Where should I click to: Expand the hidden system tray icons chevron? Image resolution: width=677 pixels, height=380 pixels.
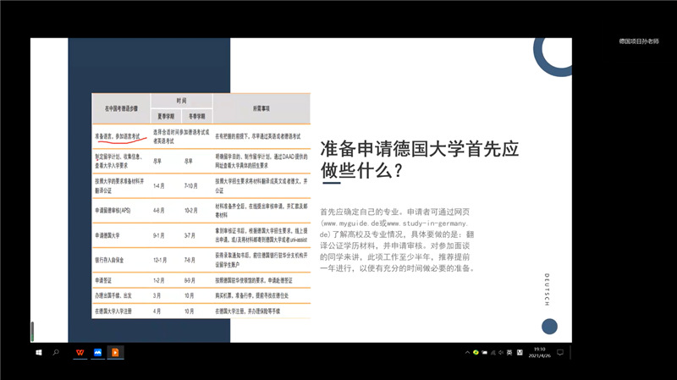coord(467,351)
